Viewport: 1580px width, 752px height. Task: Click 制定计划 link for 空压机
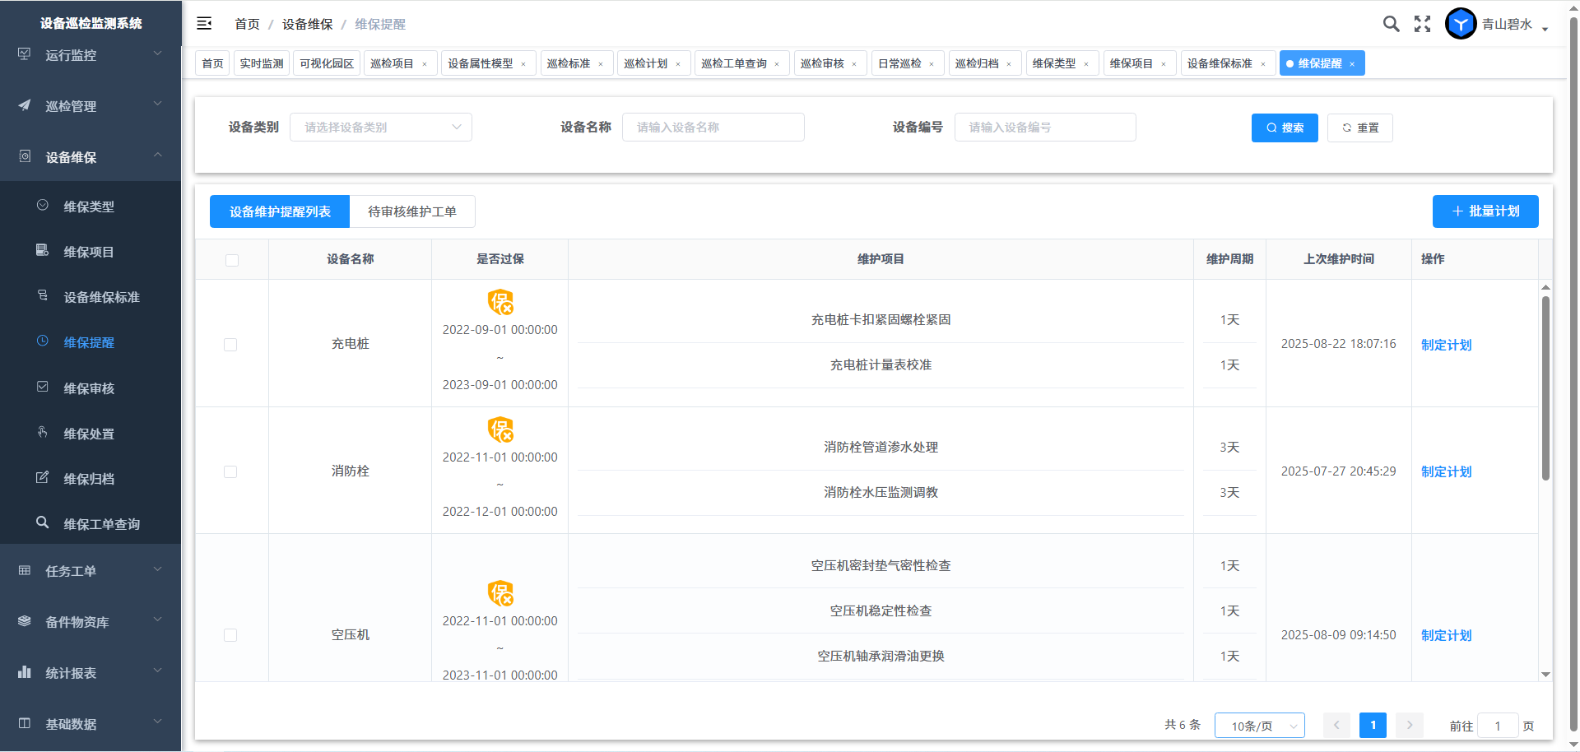tap(1446, 635)
